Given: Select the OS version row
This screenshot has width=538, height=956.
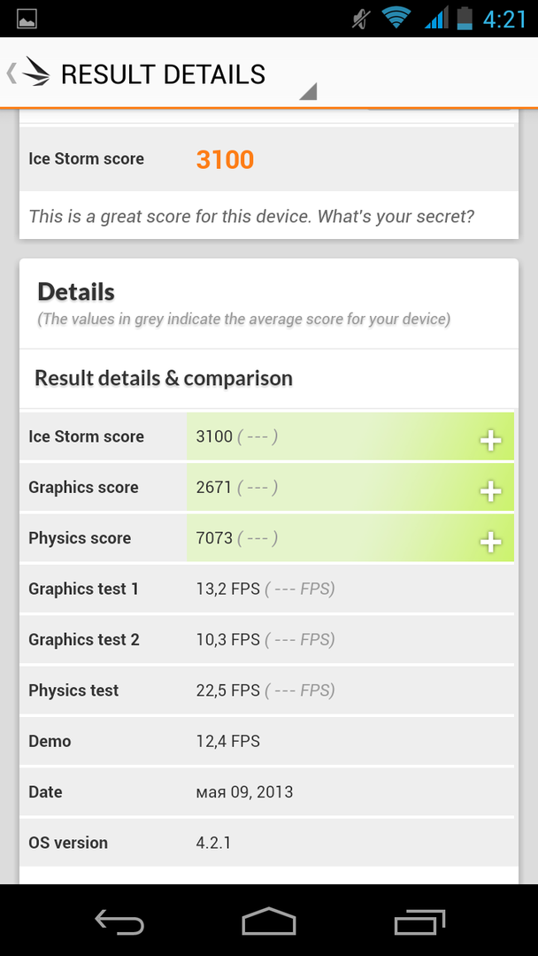Looking at the screenshot, I should point(265,842).
